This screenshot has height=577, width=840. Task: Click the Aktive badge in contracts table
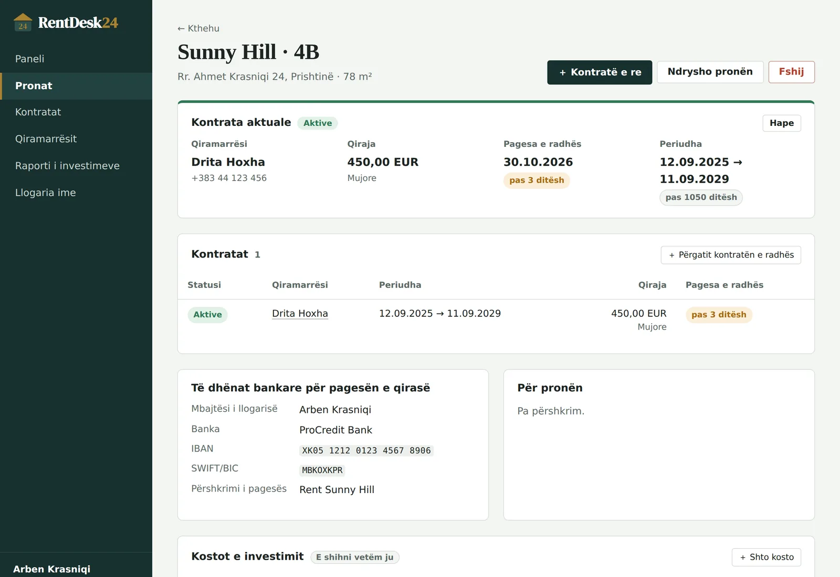207,315
